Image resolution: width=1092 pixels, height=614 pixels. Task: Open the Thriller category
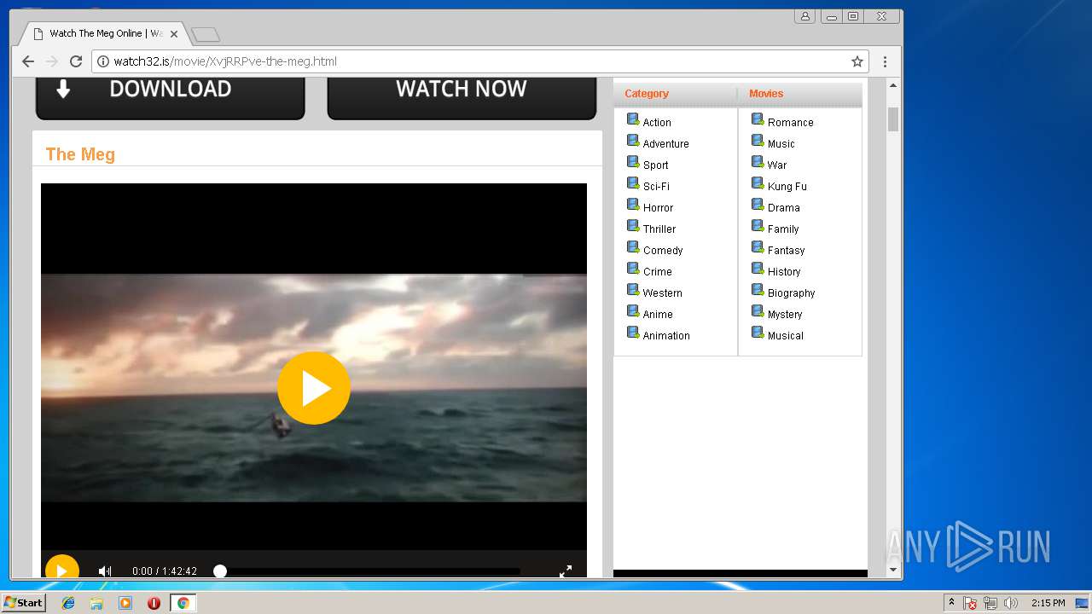(x=659, y=229)
